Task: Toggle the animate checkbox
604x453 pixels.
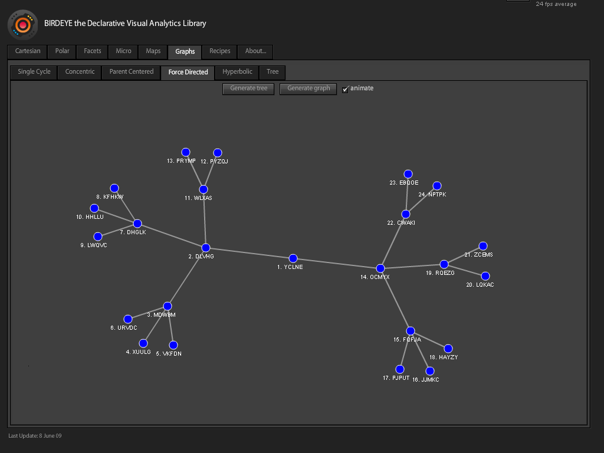Action: coord(345,90)
